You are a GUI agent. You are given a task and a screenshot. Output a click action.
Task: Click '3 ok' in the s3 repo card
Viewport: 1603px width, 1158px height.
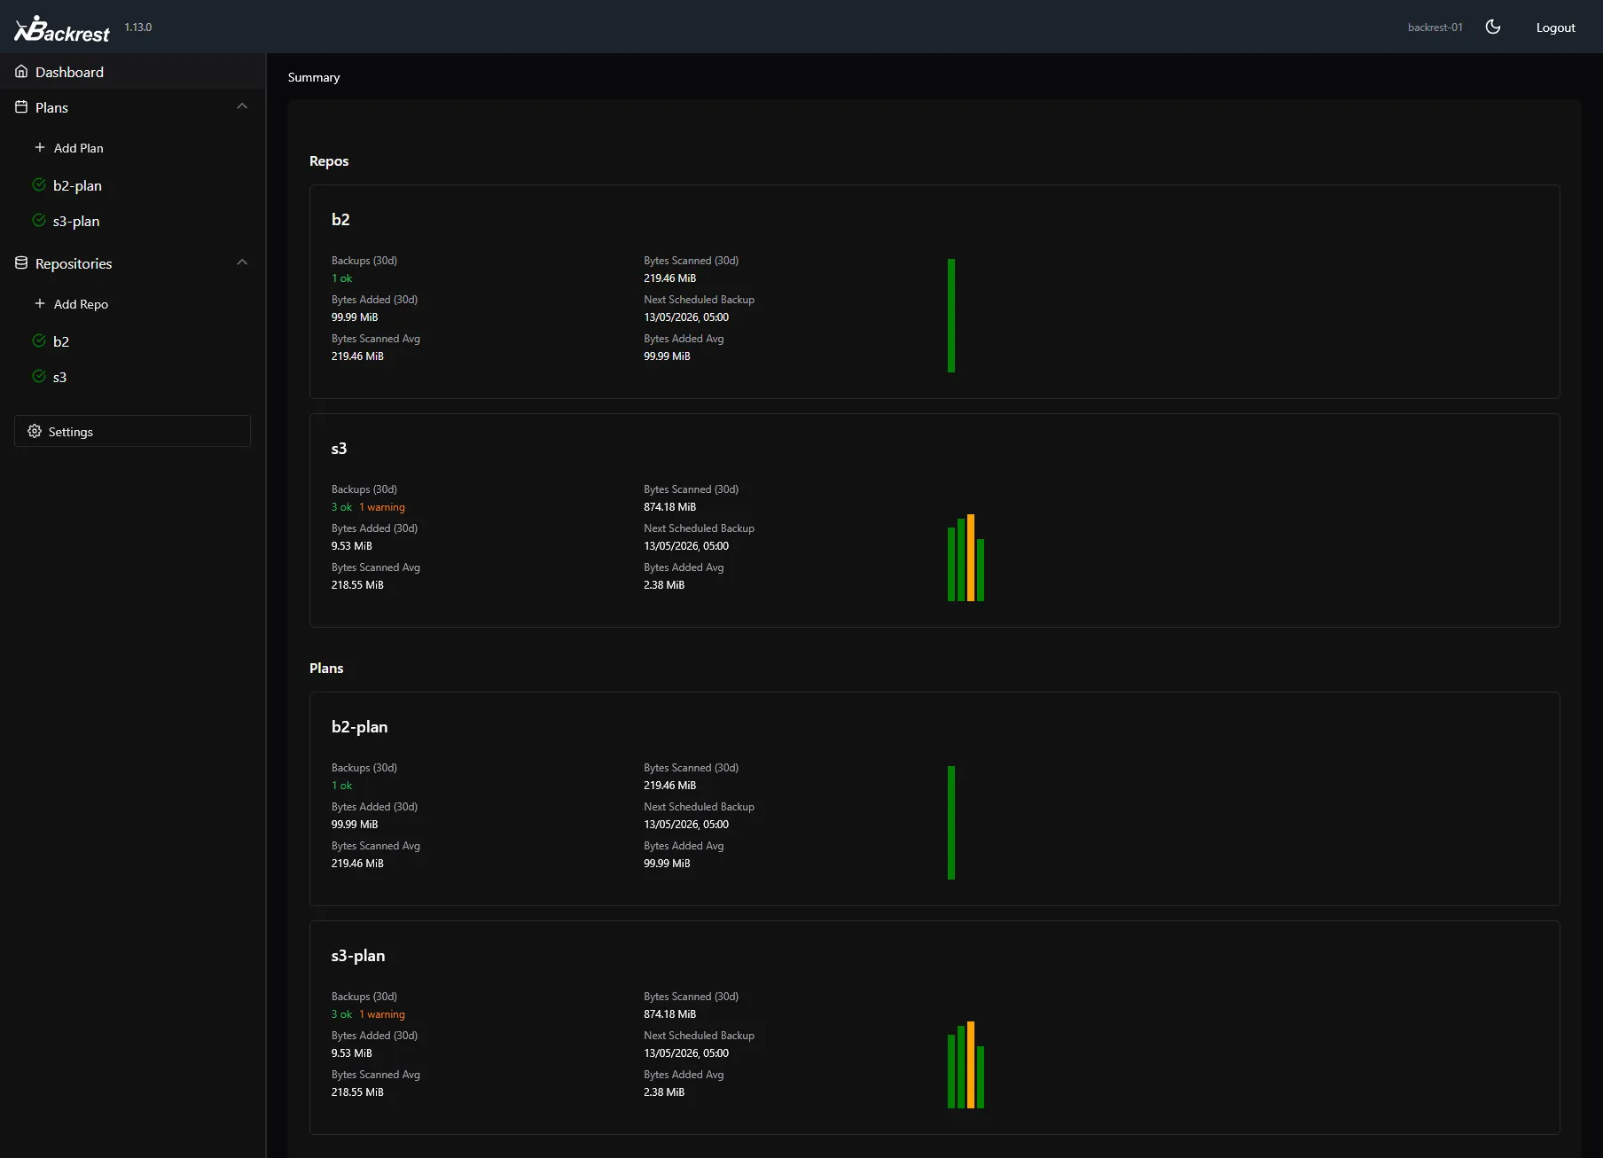[x=341, y=507]
